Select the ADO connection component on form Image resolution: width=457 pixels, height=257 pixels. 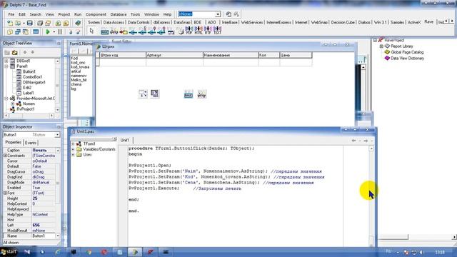(143, 94)
